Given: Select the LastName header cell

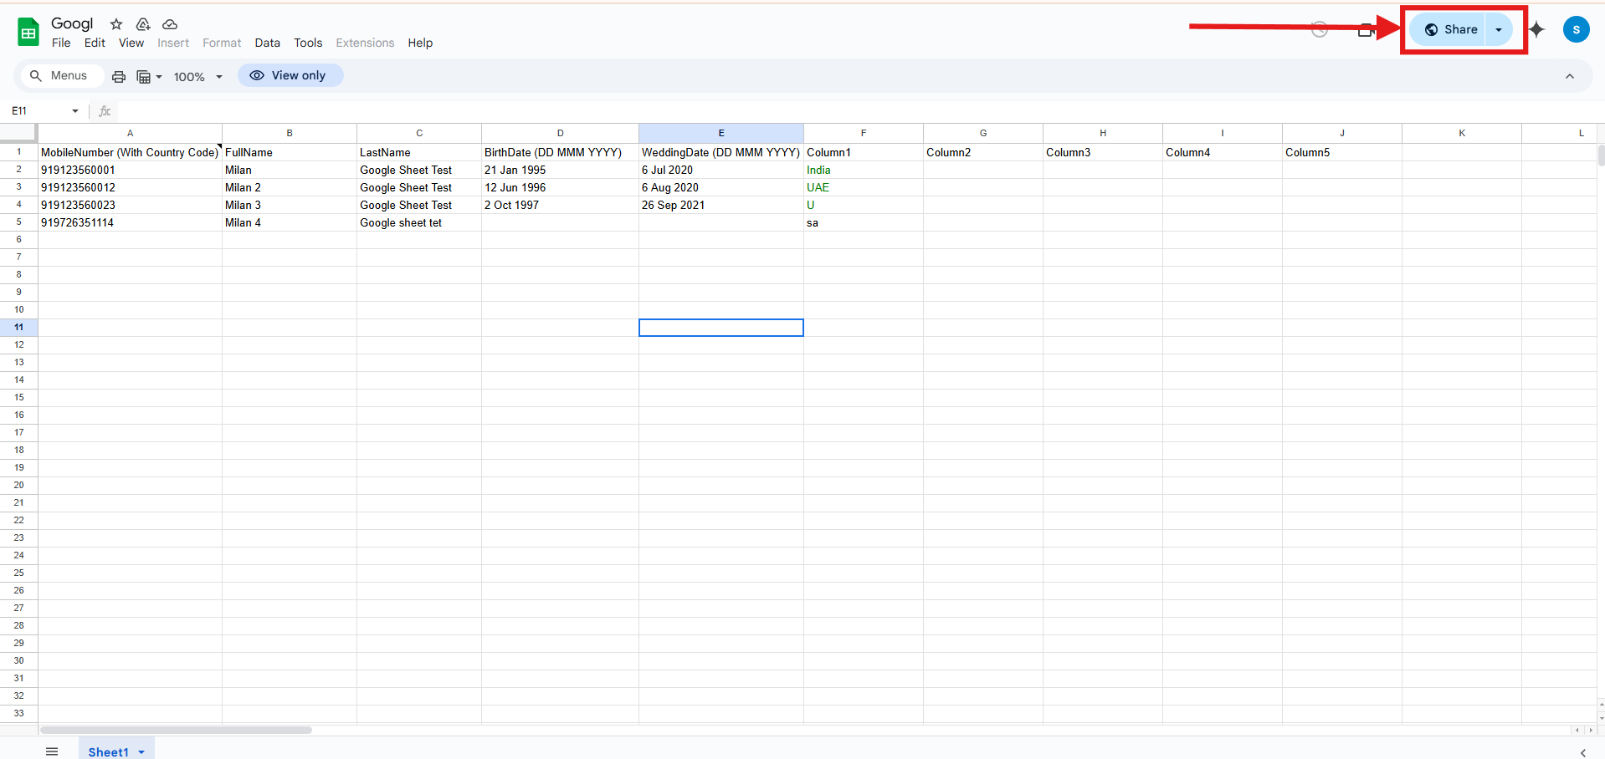Looking at the screenshot, I should (x=419, y=152).
